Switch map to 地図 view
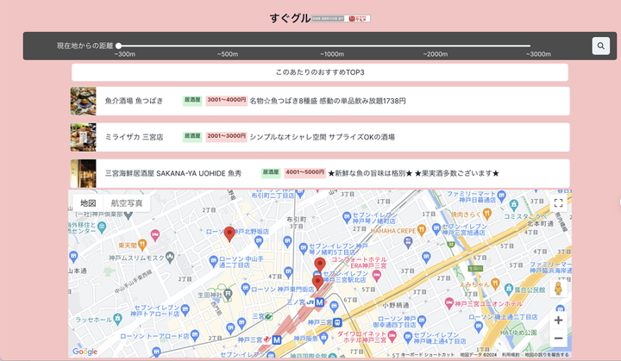The width and height of the screenshot is (621, 361). pos(88,203)
